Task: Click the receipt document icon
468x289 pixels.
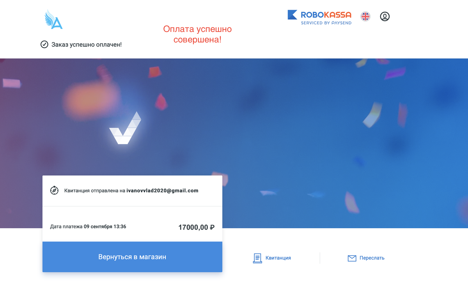Action: (257, 258)
